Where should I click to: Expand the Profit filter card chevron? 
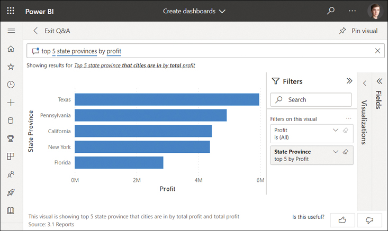(335, 130)
